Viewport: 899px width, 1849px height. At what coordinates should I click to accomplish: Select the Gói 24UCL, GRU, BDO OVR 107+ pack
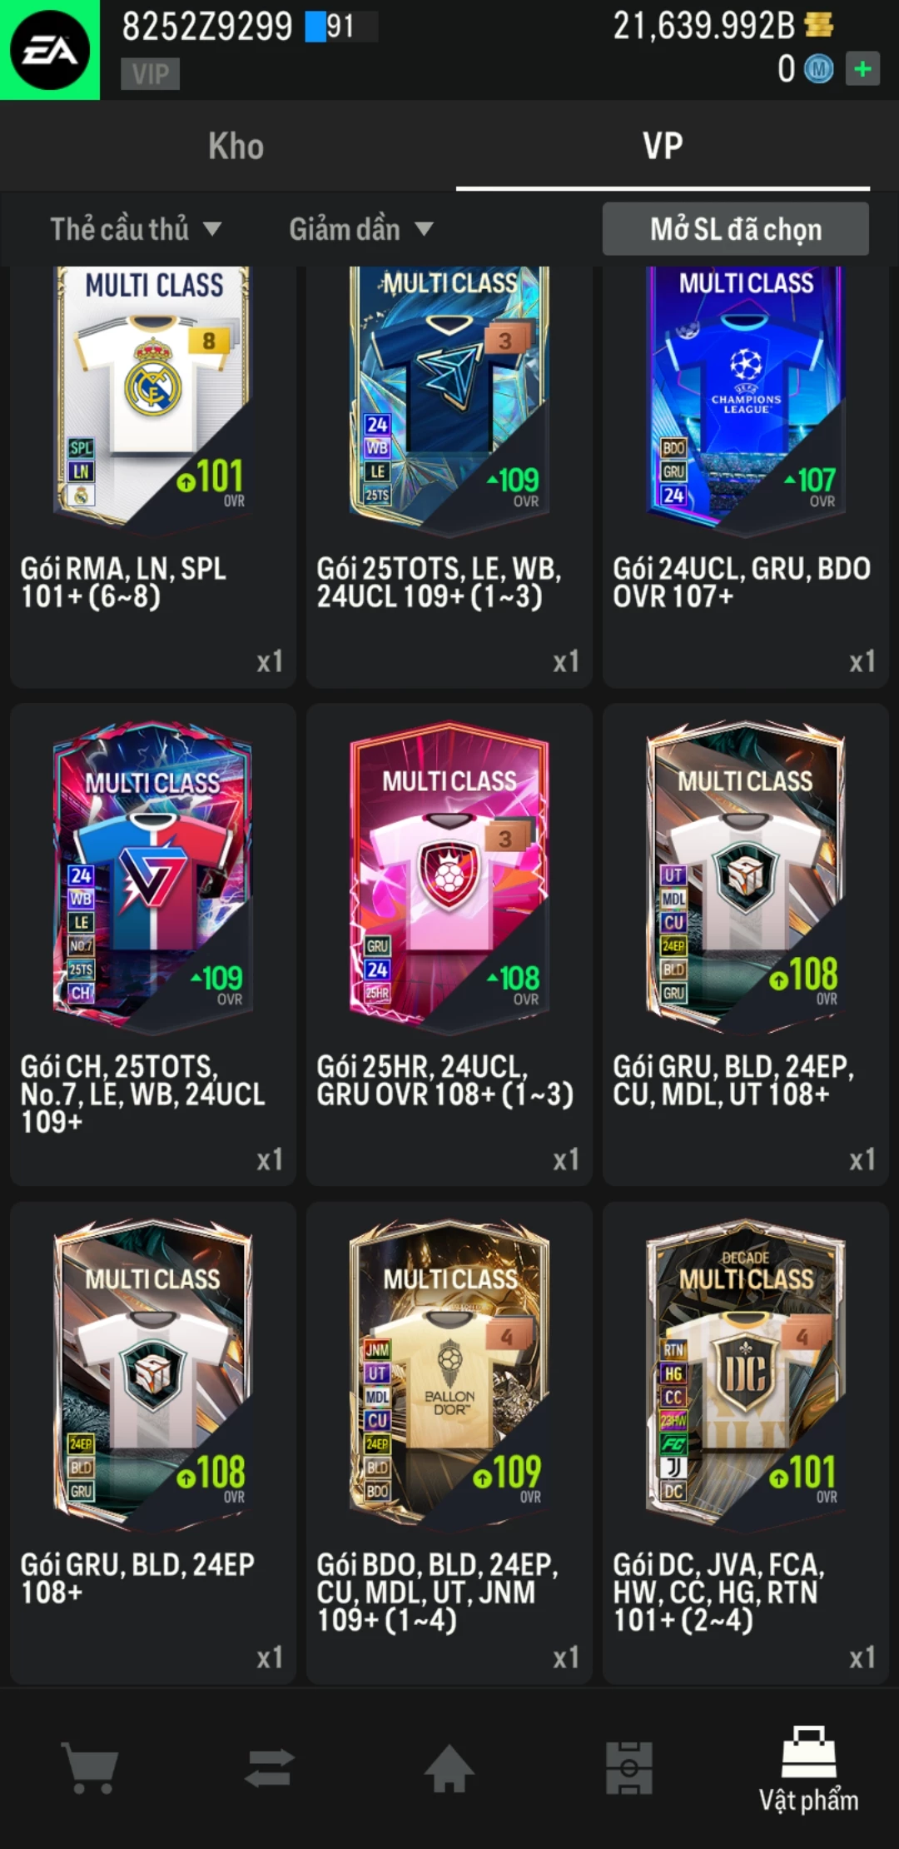(746, 476)
